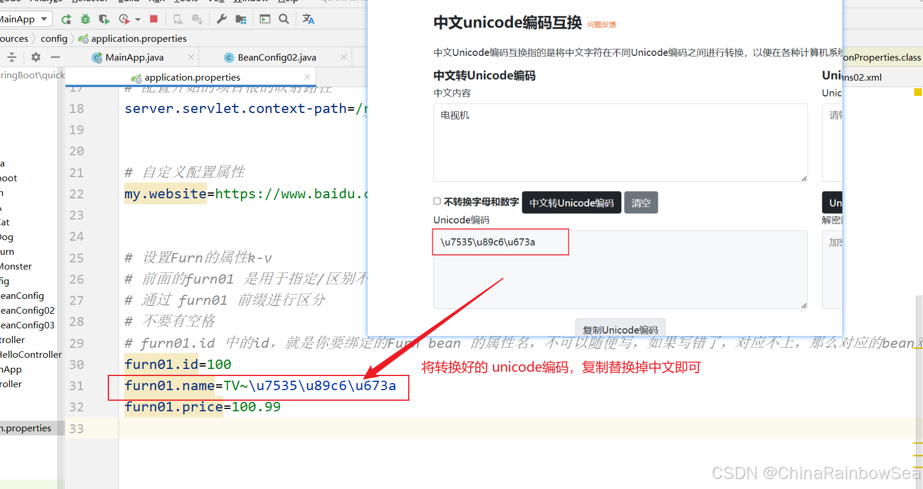Click the 清空 clear button
The image size is (923, 489).
tap(641, 202)
